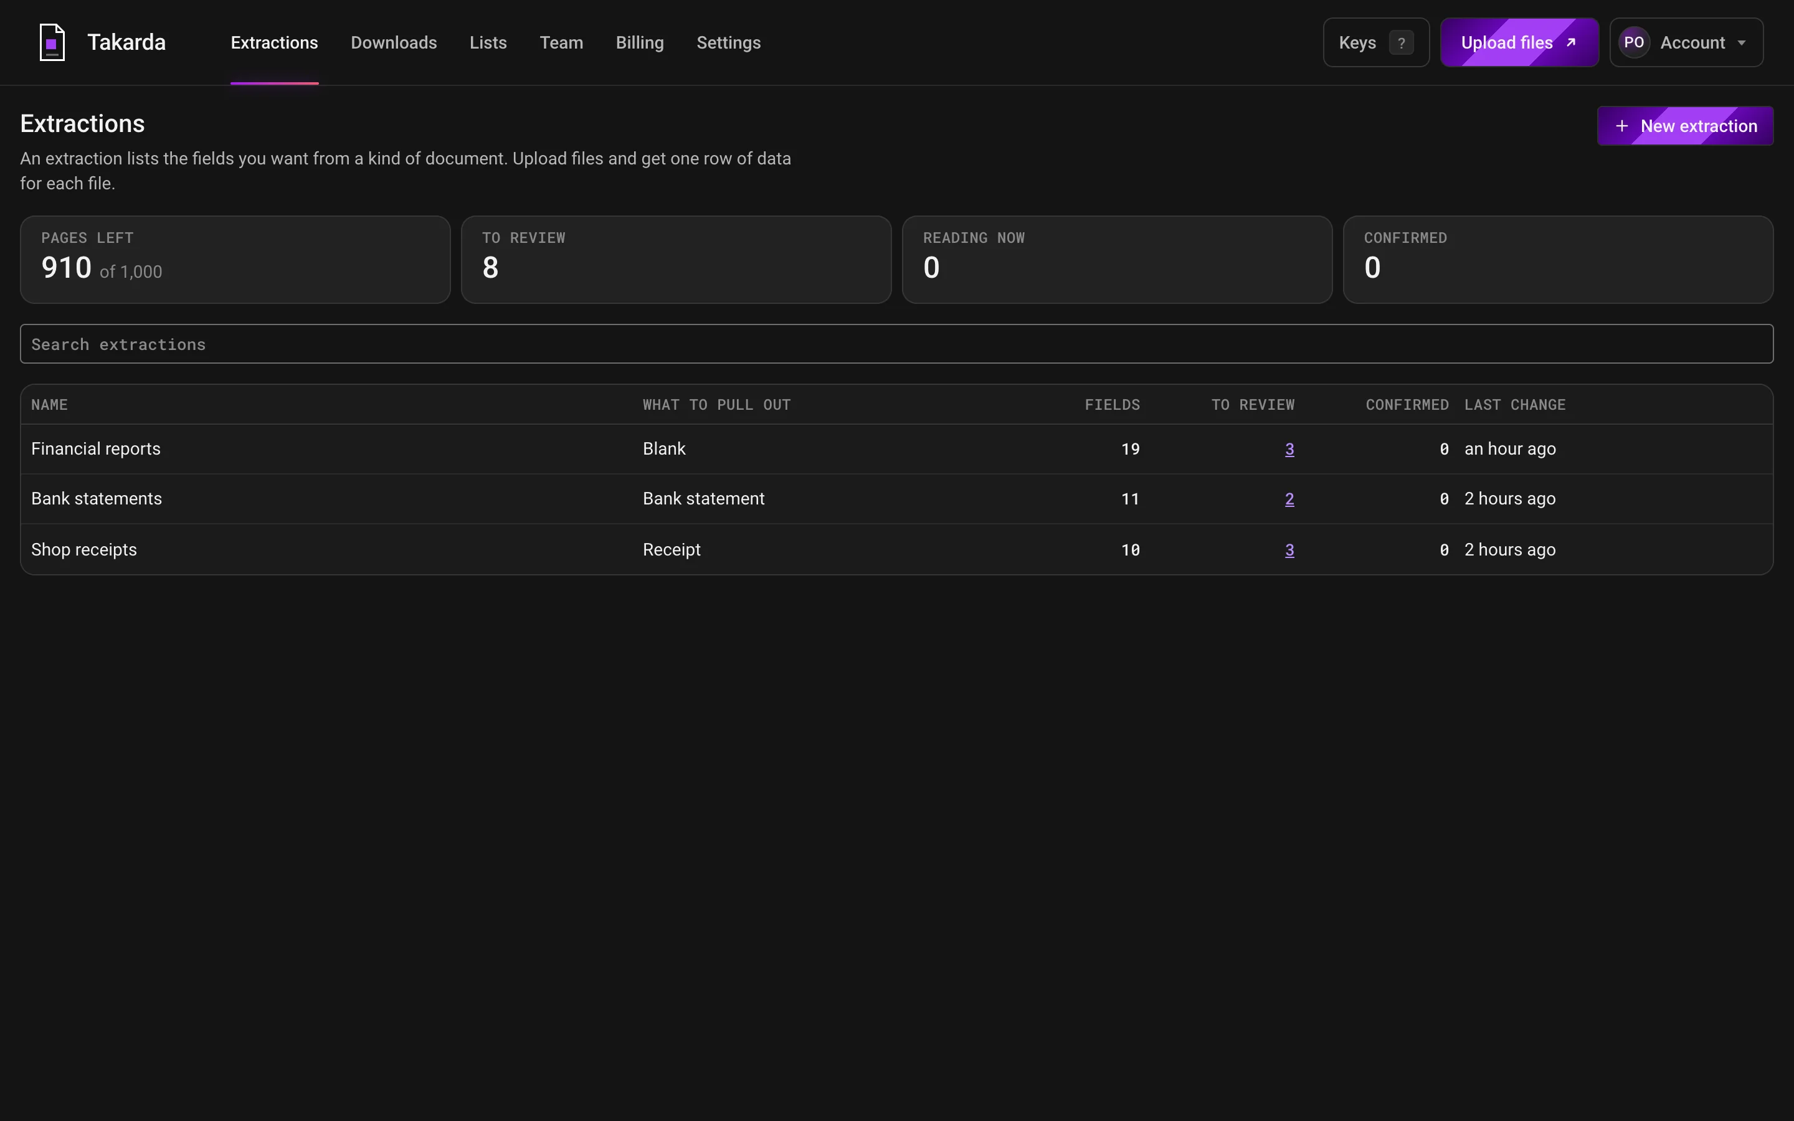Viewport: 1794px width, 1121px height.
Task: Click the Keys button
Action: [x=1376, y=42]
